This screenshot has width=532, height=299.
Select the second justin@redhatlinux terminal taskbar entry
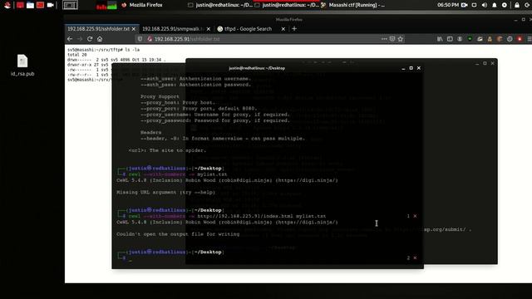click(287, 5)
